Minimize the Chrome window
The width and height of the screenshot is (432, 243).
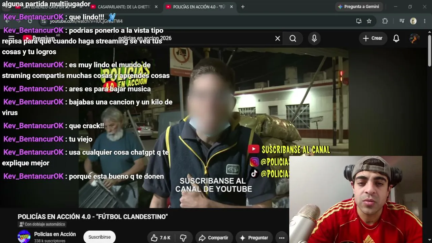396,7
